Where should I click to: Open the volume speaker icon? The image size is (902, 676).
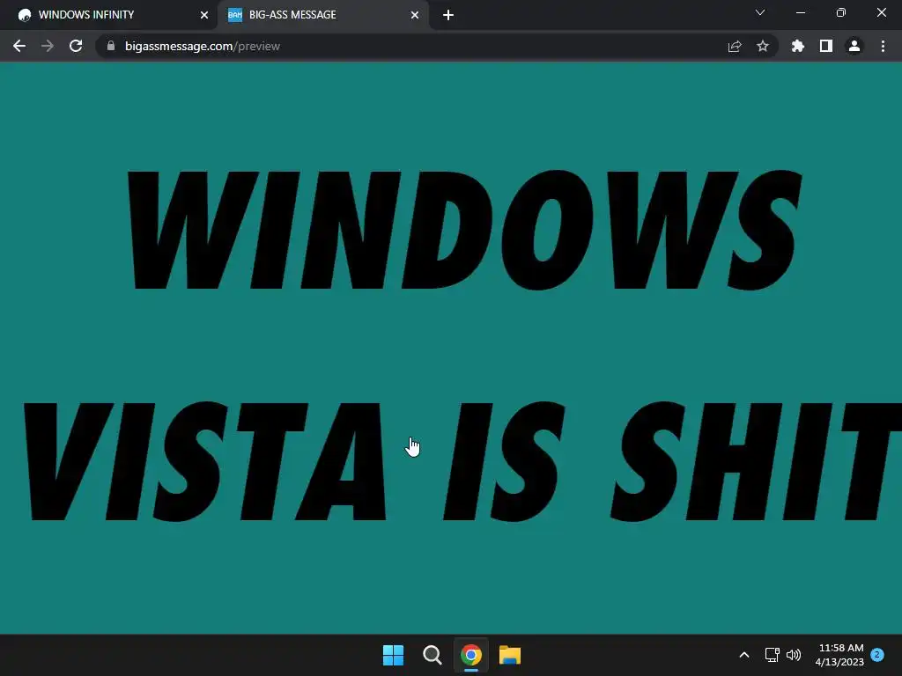(x=794, y=655)
